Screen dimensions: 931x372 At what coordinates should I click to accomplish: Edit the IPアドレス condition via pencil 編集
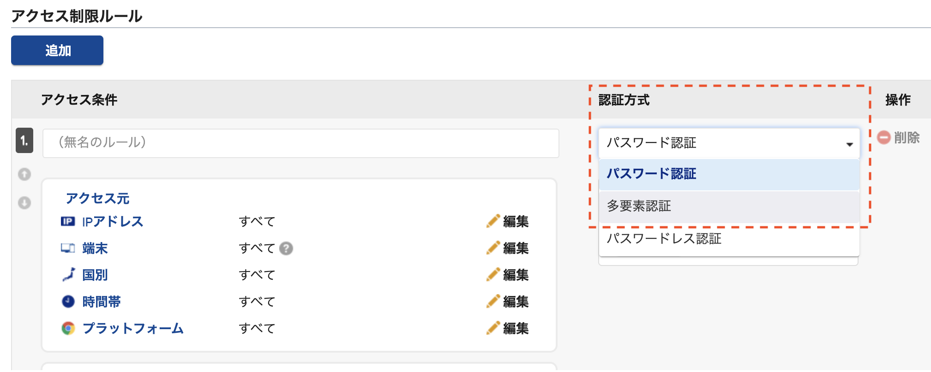coord(507,221)
